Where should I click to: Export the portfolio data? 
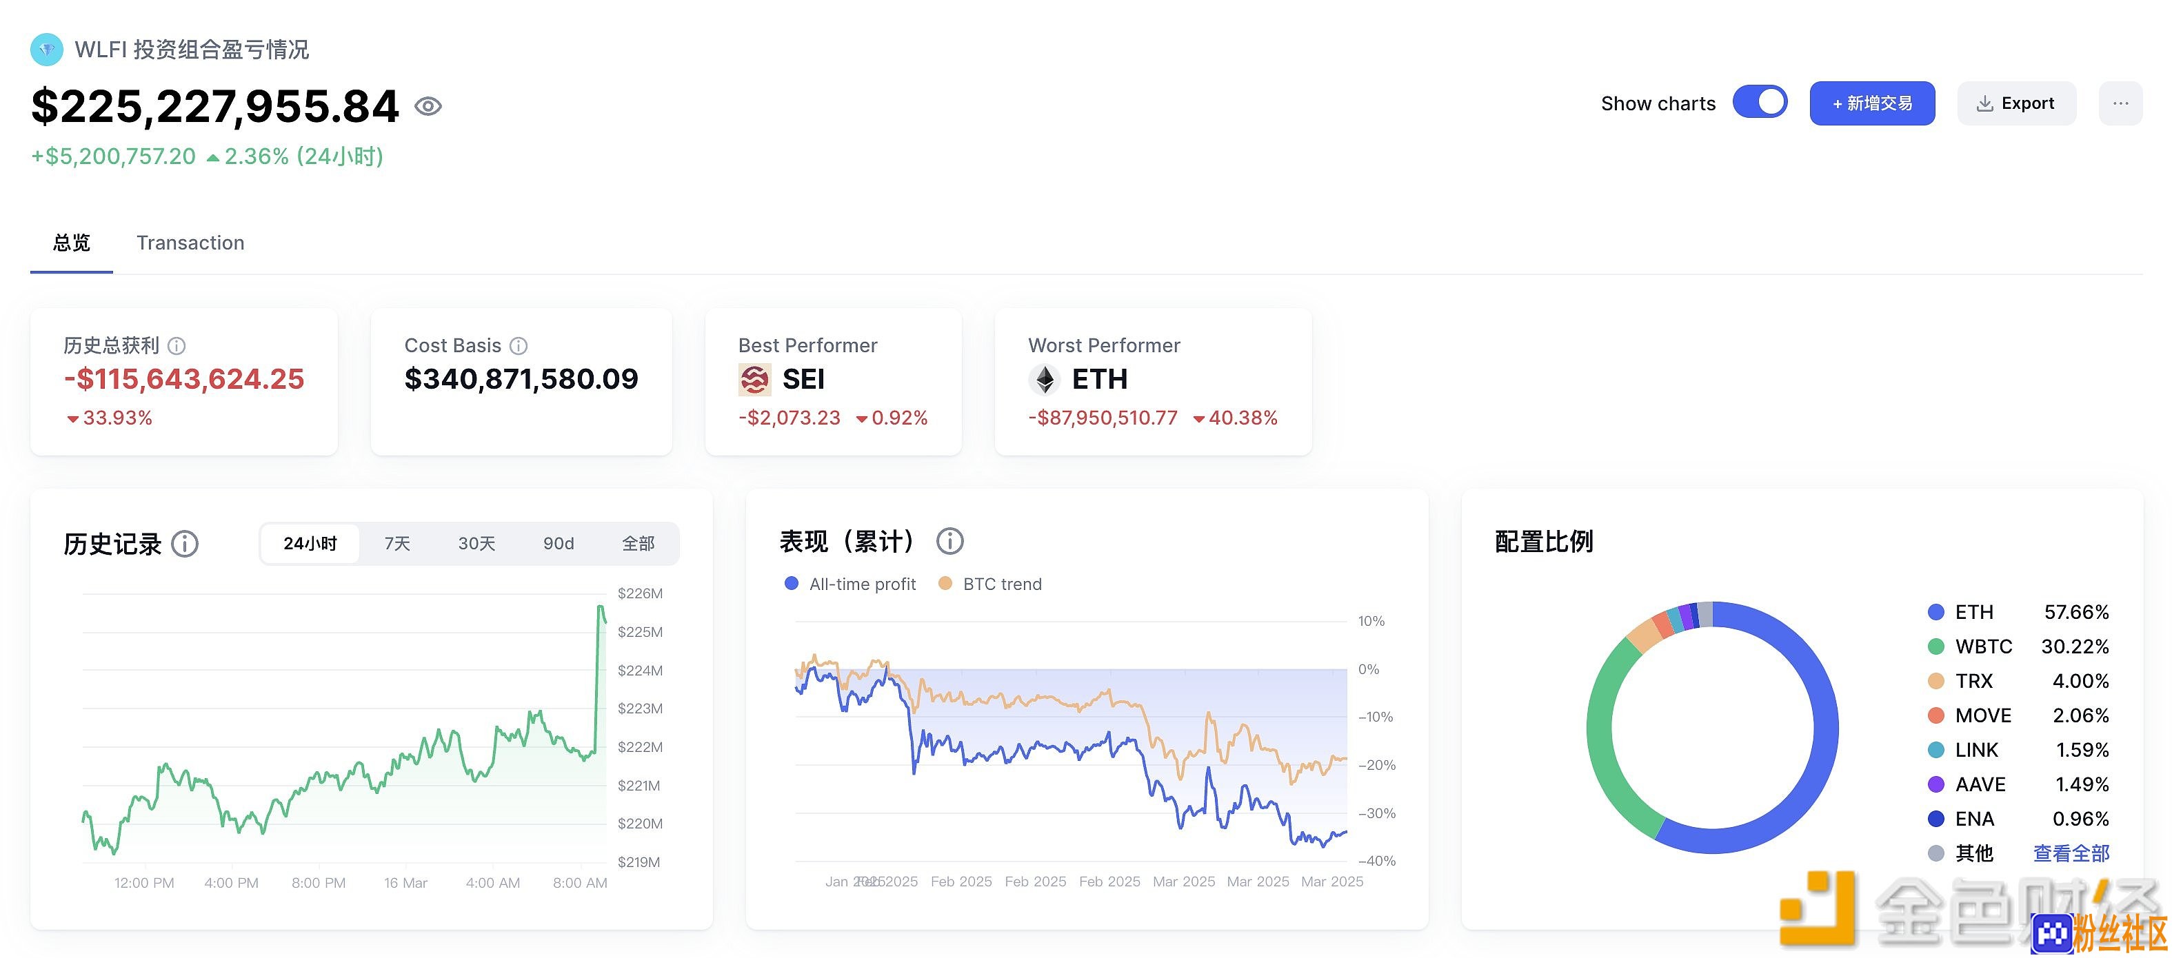click(x=2016, y=103)
